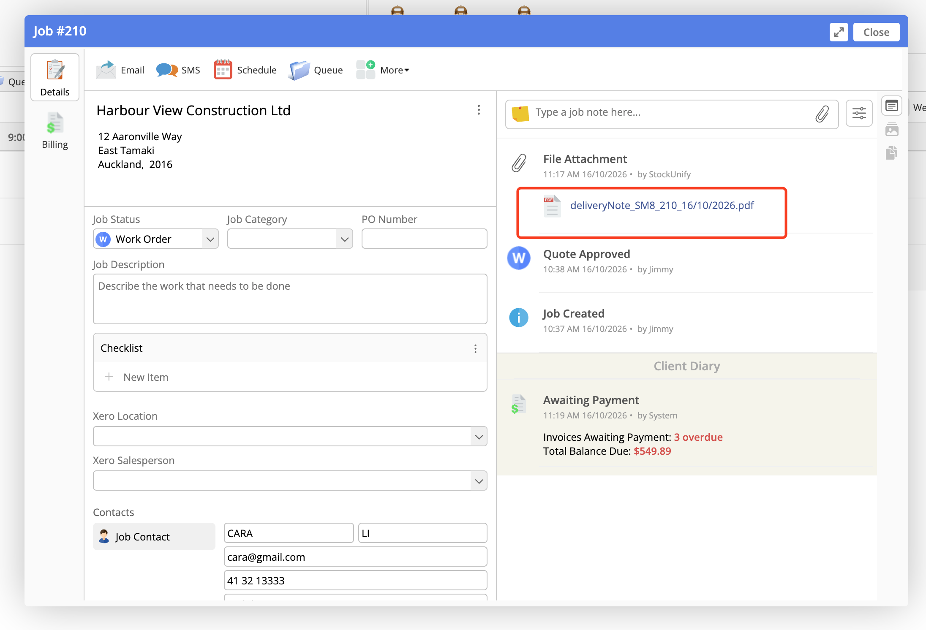This screenshot has height=630, width=926.
Task: Click the 3 overdue invoices text
Action: [698, 437]
